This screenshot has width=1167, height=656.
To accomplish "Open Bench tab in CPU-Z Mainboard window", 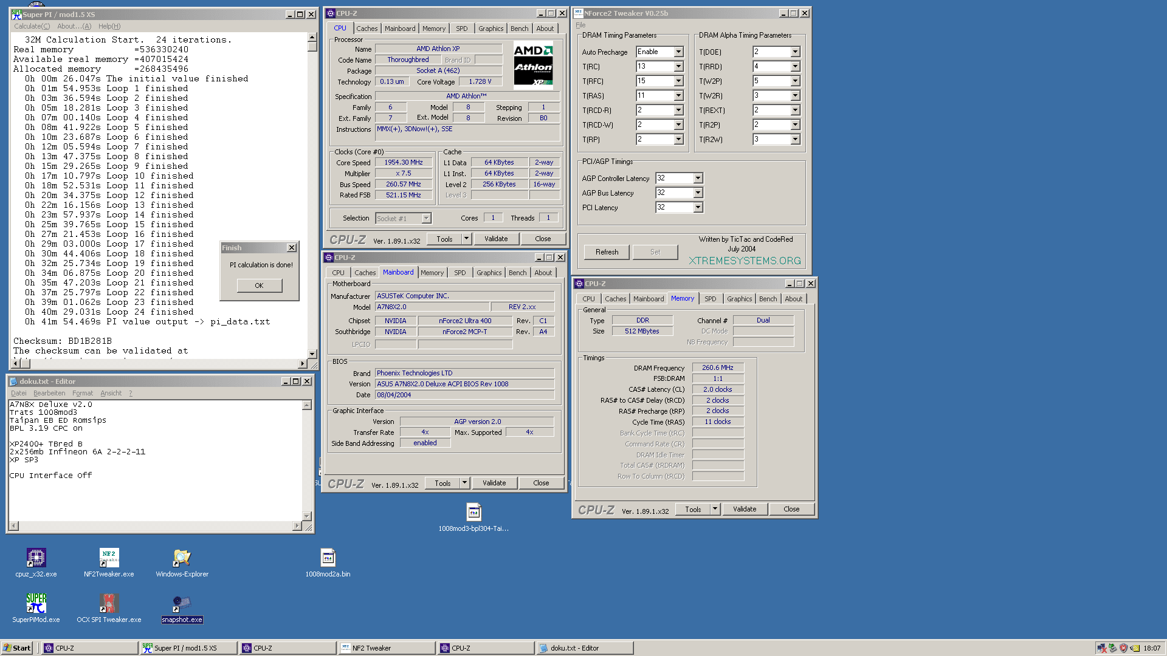I will click(518, 273).
